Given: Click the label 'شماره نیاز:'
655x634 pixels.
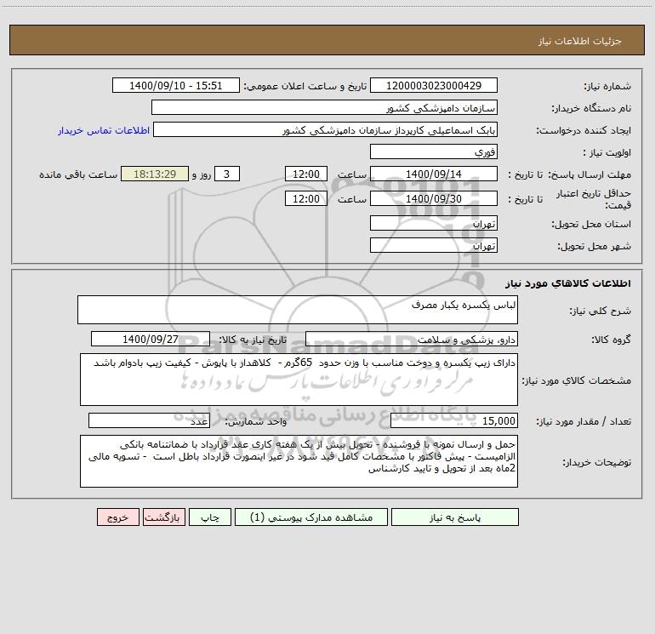Looking at the screenshot, I should 607,87.
